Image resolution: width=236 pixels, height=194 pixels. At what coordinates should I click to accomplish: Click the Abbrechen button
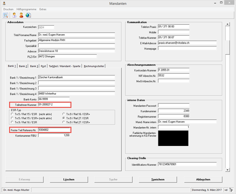point(203,180)
